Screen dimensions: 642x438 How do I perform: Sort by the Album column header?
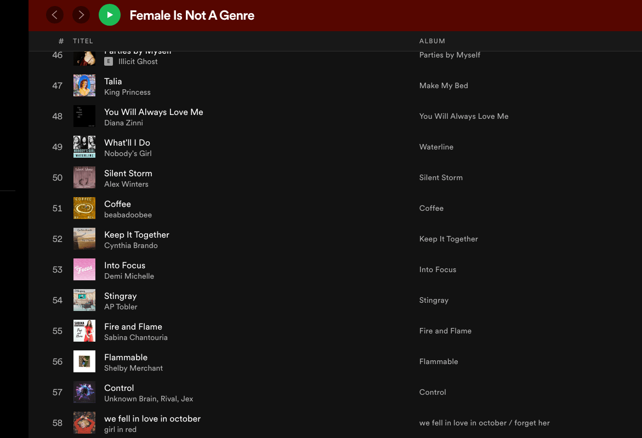click(x=432, y=41)
